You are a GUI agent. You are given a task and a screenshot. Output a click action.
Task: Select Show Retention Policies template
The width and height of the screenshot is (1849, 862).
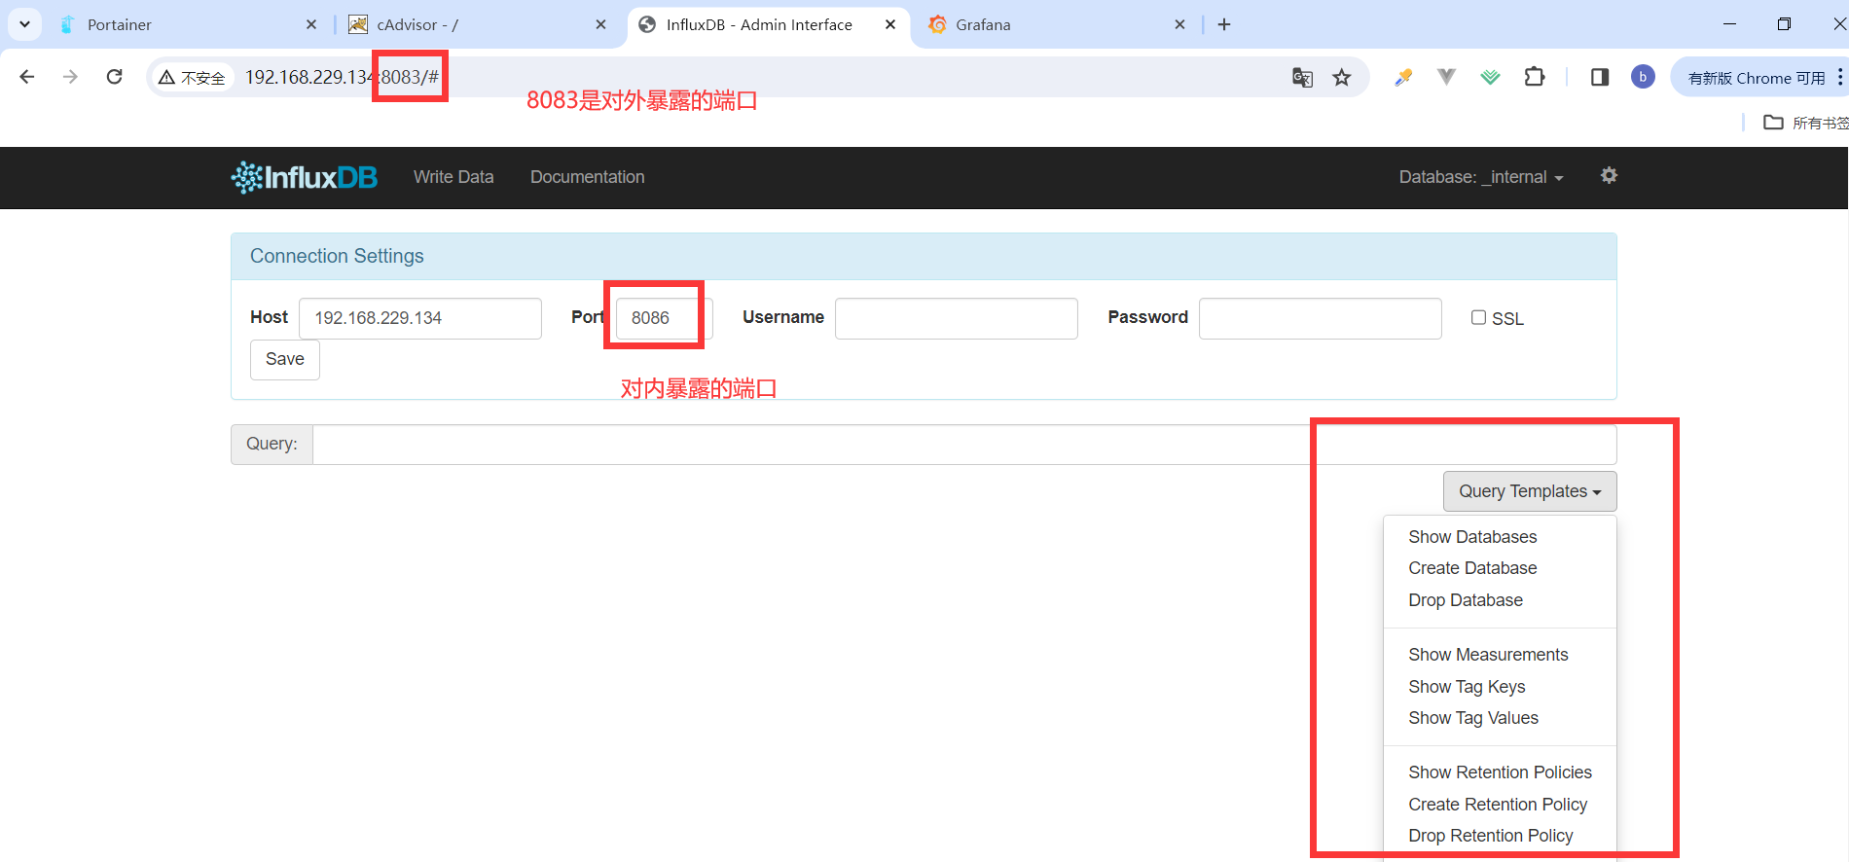tap(1500, 772)
